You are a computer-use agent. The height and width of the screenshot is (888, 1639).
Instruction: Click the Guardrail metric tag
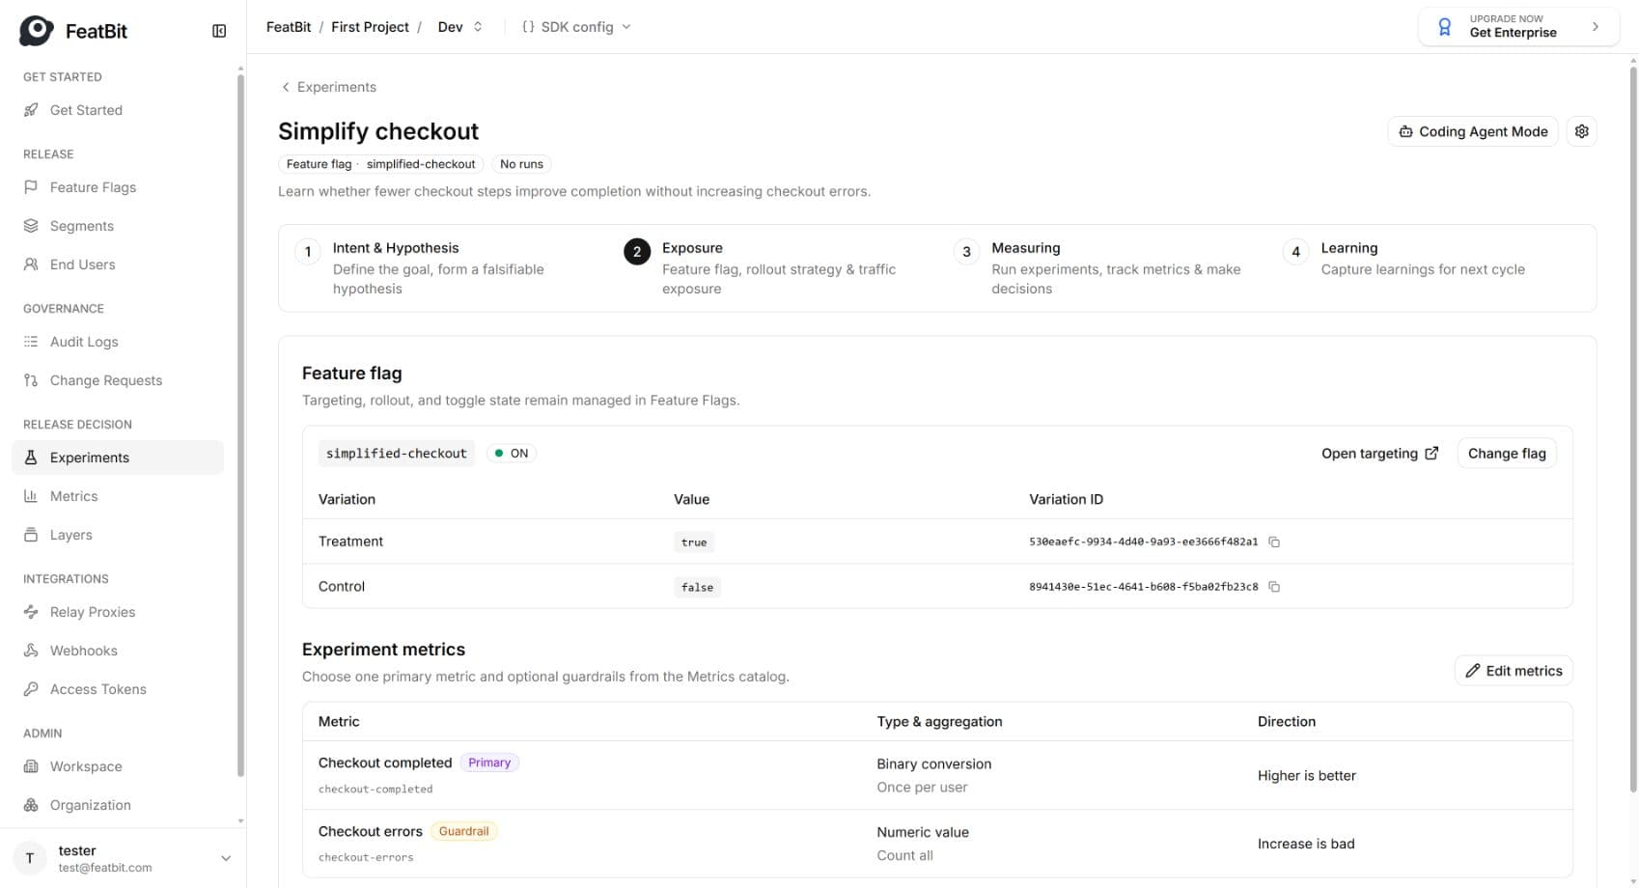[x=464, y=831]
